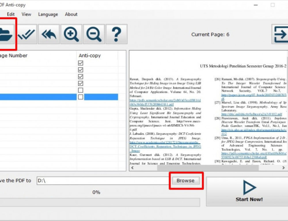Image resolution: width=288 pixels, height=221 pixels.
Task: Open the Language menu
Action: point(48,14)
